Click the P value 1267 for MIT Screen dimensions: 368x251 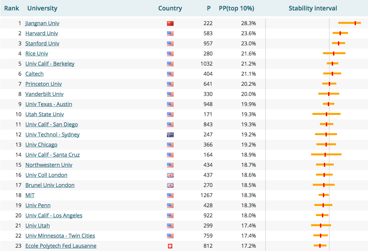(206, 195)
